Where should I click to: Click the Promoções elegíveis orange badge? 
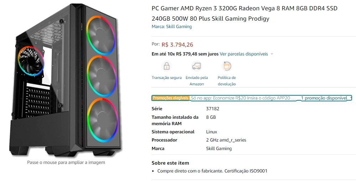pos(170,98)
